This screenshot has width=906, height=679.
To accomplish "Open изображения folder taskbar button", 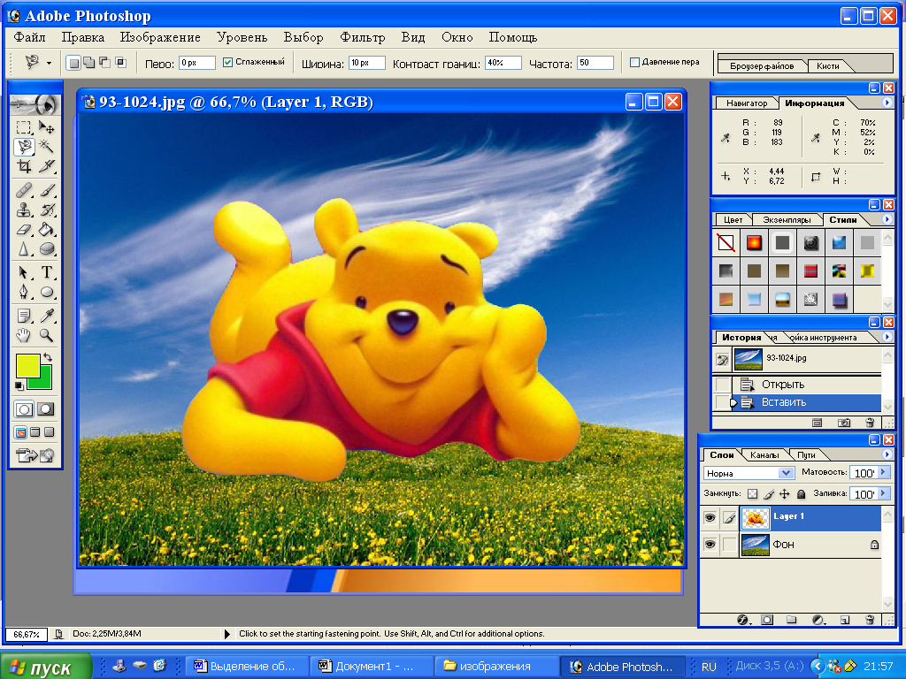I will click(495, 667).
